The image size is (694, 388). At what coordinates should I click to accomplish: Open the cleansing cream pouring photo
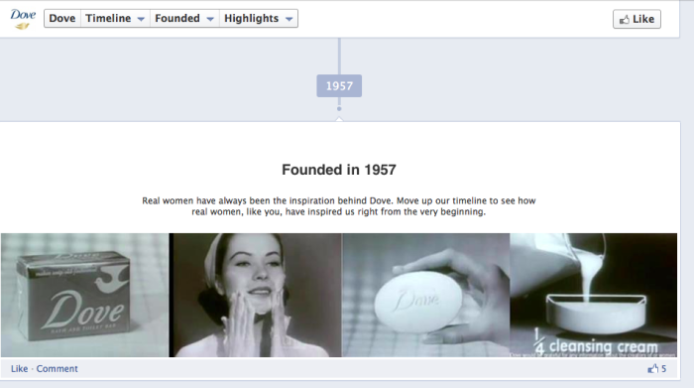click(x=594, y=295)
